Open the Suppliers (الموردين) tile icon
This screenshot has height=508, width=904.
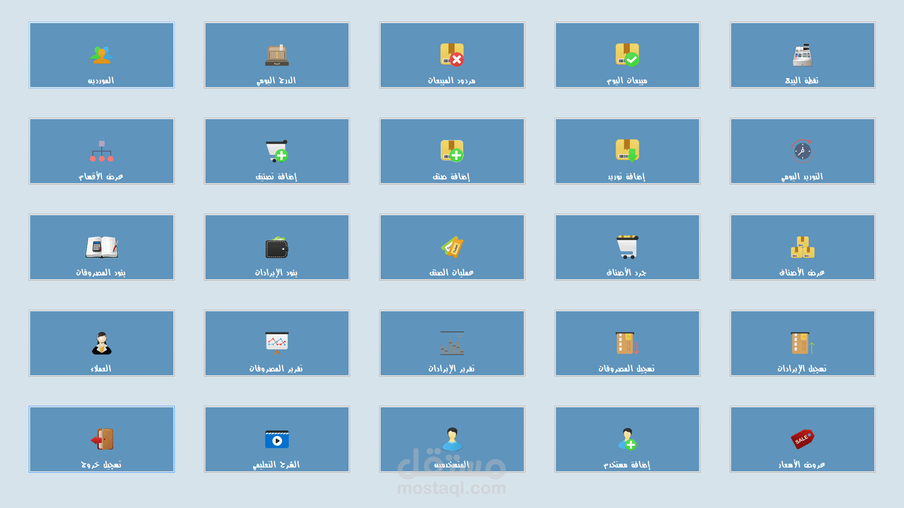coord(101,55)
